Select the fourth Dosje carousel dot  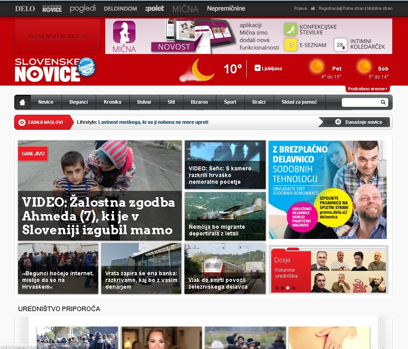click(293, 288)
